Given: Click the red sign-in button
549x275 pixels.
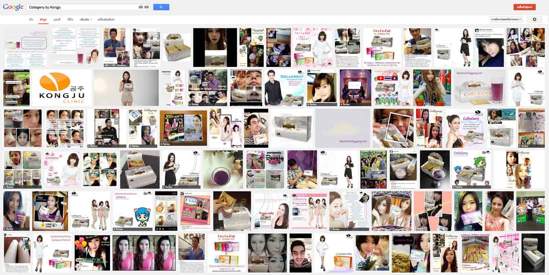Looking at the screenshot, I should click(x=524, y=7).
